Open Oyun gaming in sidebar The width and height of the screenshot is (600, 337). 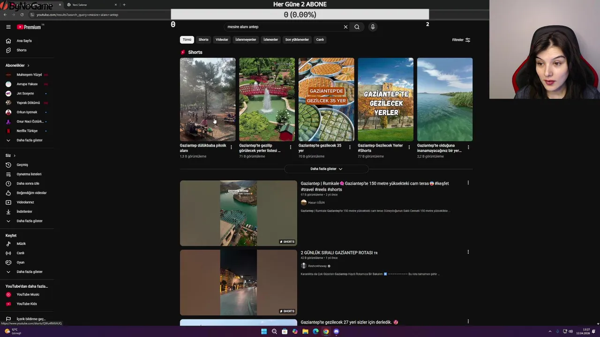(20, 263)
